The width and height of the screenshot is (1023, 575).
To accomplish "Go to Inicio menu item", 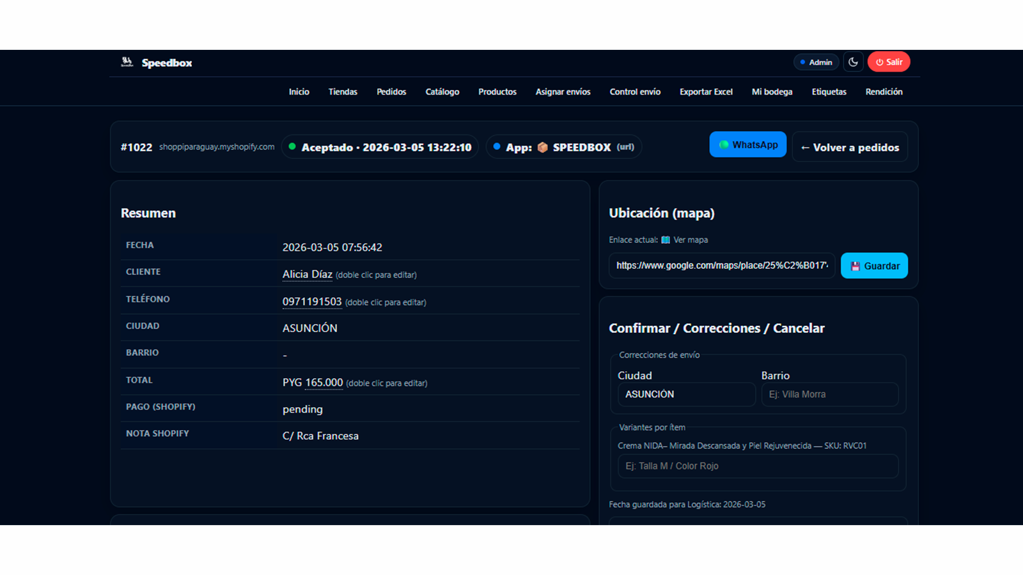I will pos(299,92).
